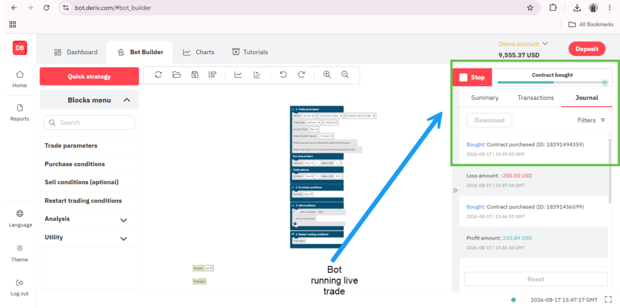Screen dimensions: 620x308
Task: Undo the last workspace change
Action: tap(283, 75)
